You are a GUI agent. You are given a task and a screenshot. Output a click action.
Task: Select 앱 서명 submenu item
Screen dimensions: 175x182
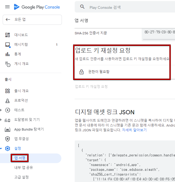tap(20, 158)
